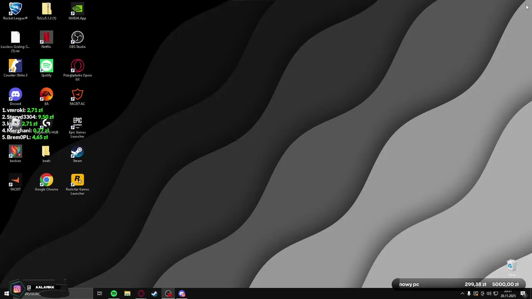532x299 pixels.
Task: Launch Przeglądarka Opera GX desktop shortcut
Action: coord(77,70)
